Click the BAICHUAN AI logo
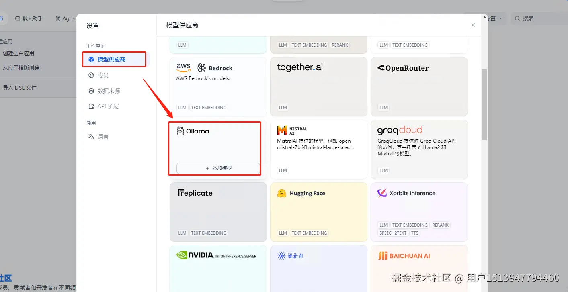 [404, 256]
